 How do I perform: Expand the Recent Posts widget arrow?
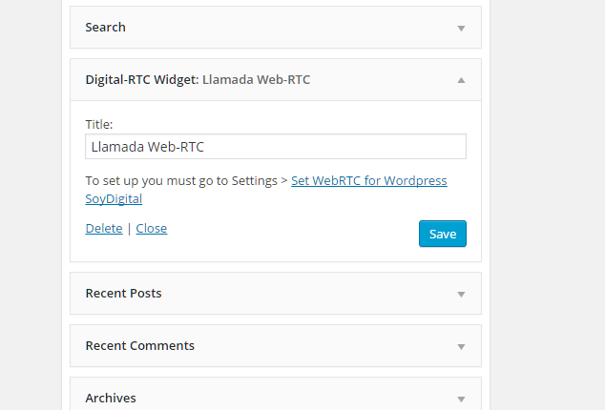point(461,294)
